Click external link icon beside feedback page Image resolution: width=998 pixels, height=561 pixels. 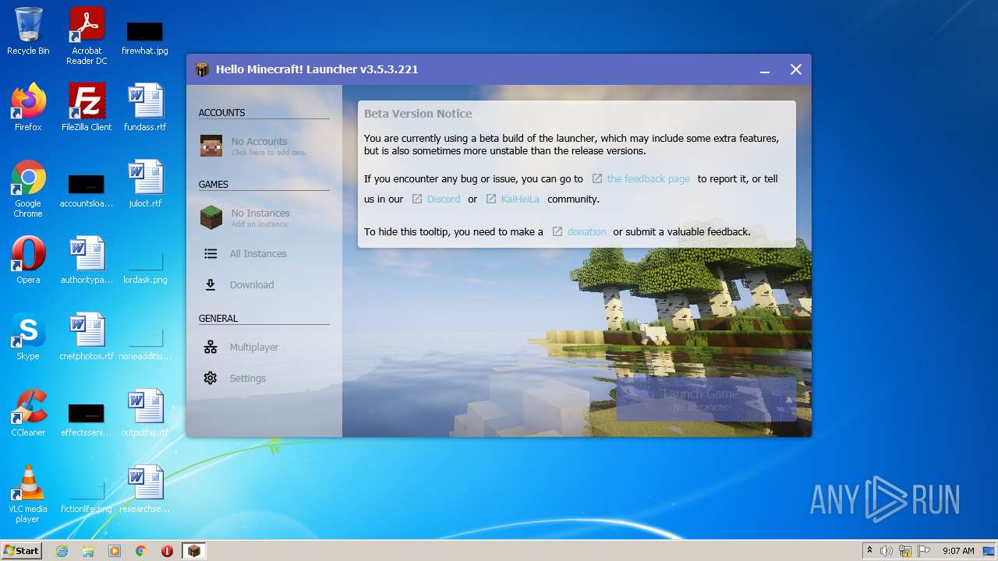(x=597, y=178)
